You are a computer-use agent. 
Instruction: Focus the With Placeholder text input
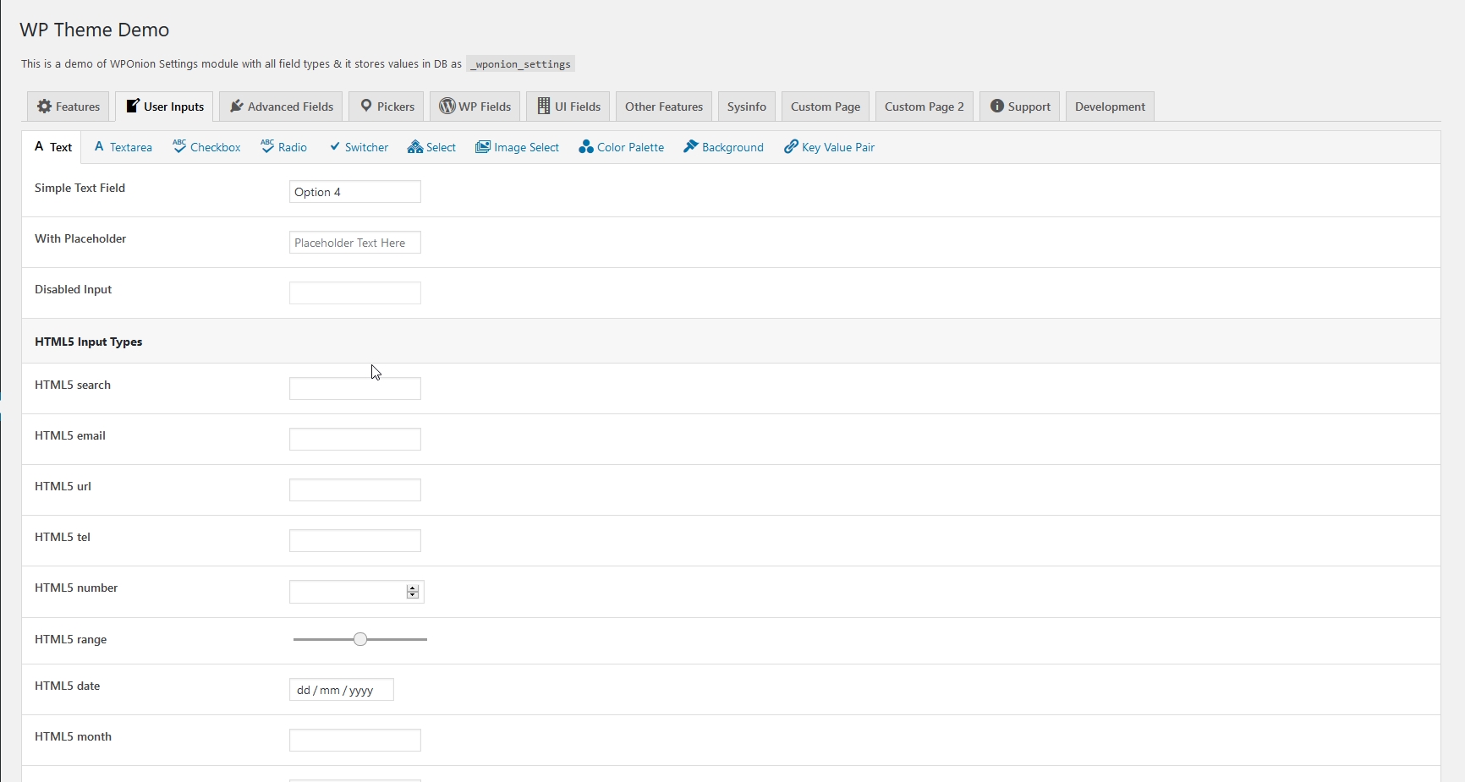coord(355,243)
